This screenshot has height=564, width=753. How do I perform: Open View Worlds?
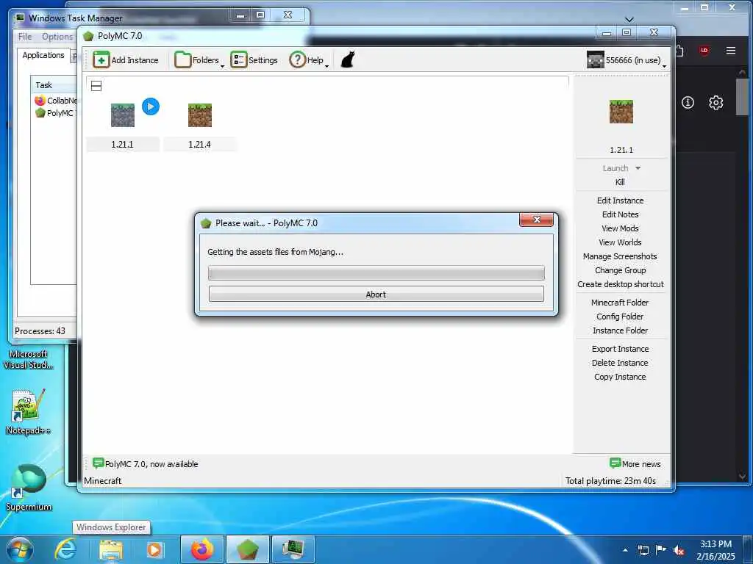[620, 242]
